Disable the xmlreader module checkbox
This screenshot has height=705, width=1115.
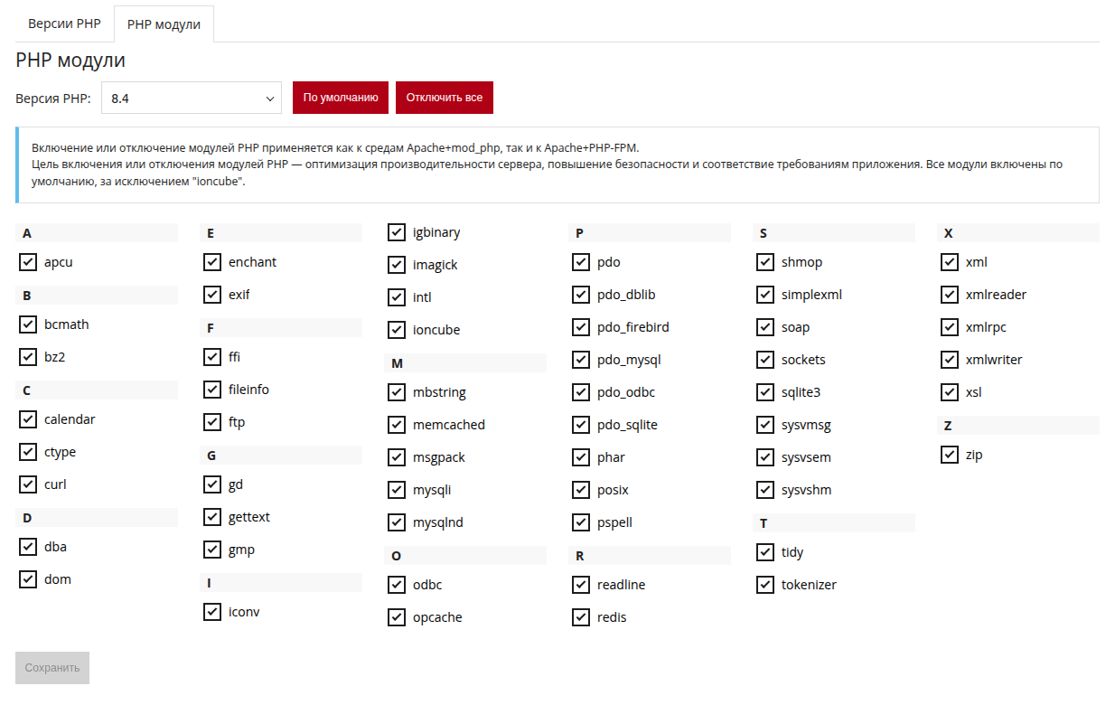tap(950, 295)
